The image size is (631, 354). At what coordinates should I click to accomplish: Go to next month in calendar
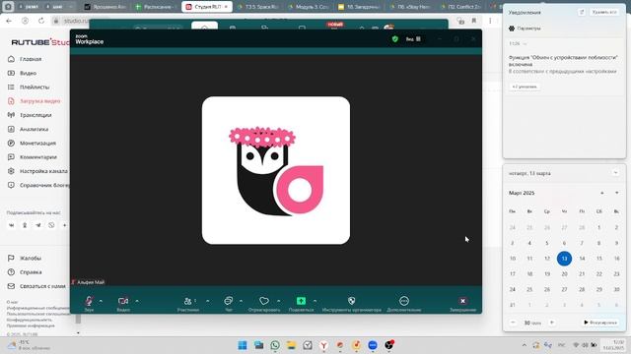[616, 193]
